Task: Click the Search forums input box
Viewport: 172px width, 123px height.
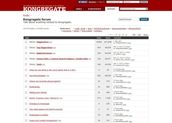Action: click(128, 19)
